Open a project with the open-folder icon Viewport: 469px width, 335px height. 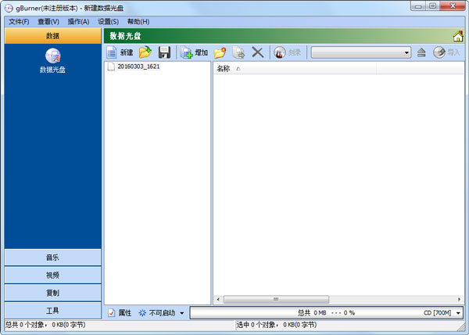click(x=145, y=52)
